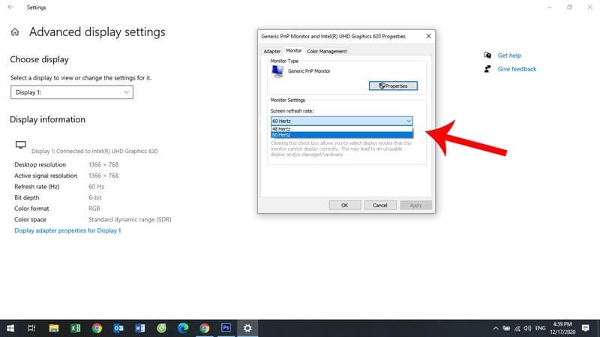Open the Chrome icon next to Excel
Viewport: 600px width, 337px height.
[x=97, y=328]
